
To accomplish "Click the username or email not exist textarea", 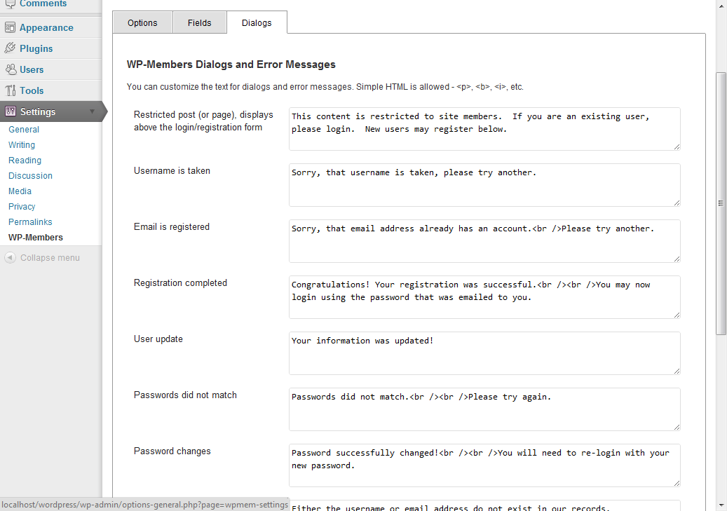I will [x=484, y=505].
